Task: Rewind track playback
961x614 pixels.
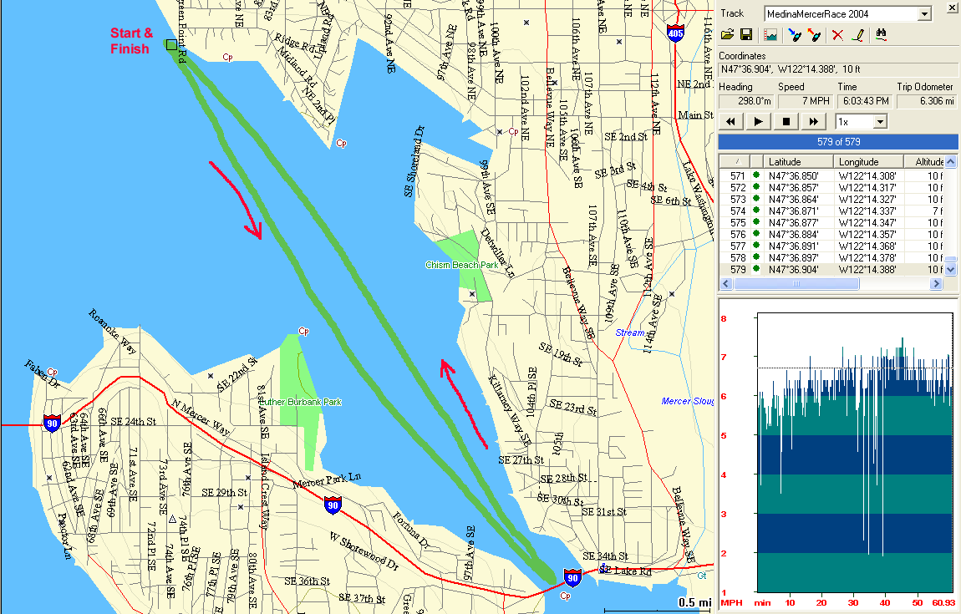Action: click(x=731, y=122)
